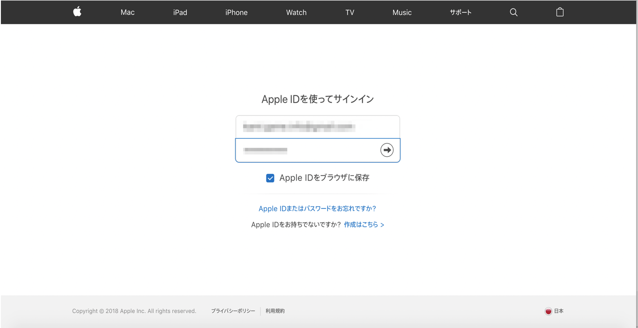The image size is (638, 328).
Task: Open the Watch section
Action: point(296,12)
